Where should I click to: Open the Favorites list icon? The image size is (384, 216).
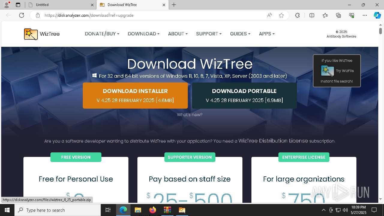[x=325, y=15]
